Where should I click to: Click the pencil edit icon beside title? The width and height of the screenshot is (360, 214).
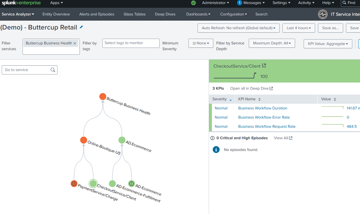click(x=81, y=27)
